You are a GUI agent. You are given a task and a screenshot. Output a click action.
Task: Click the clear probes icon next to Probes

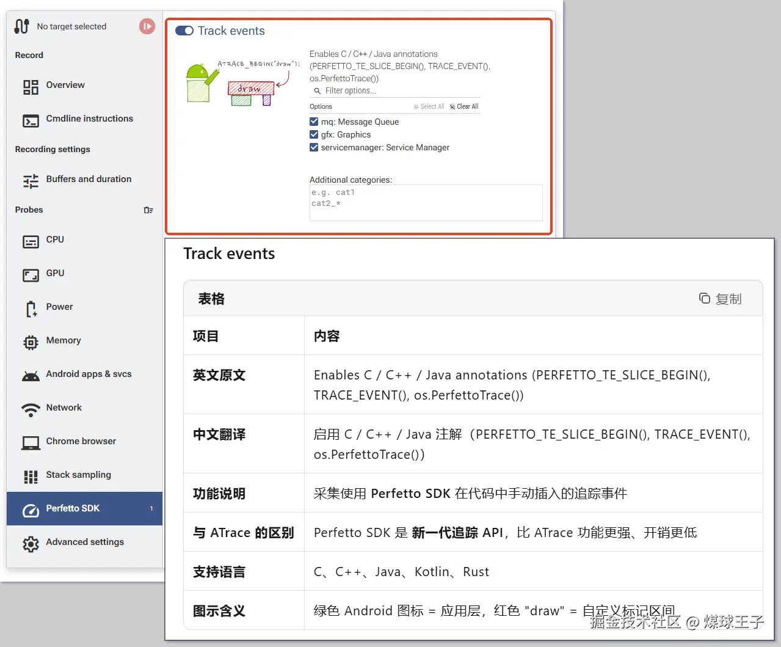point(148,210)
